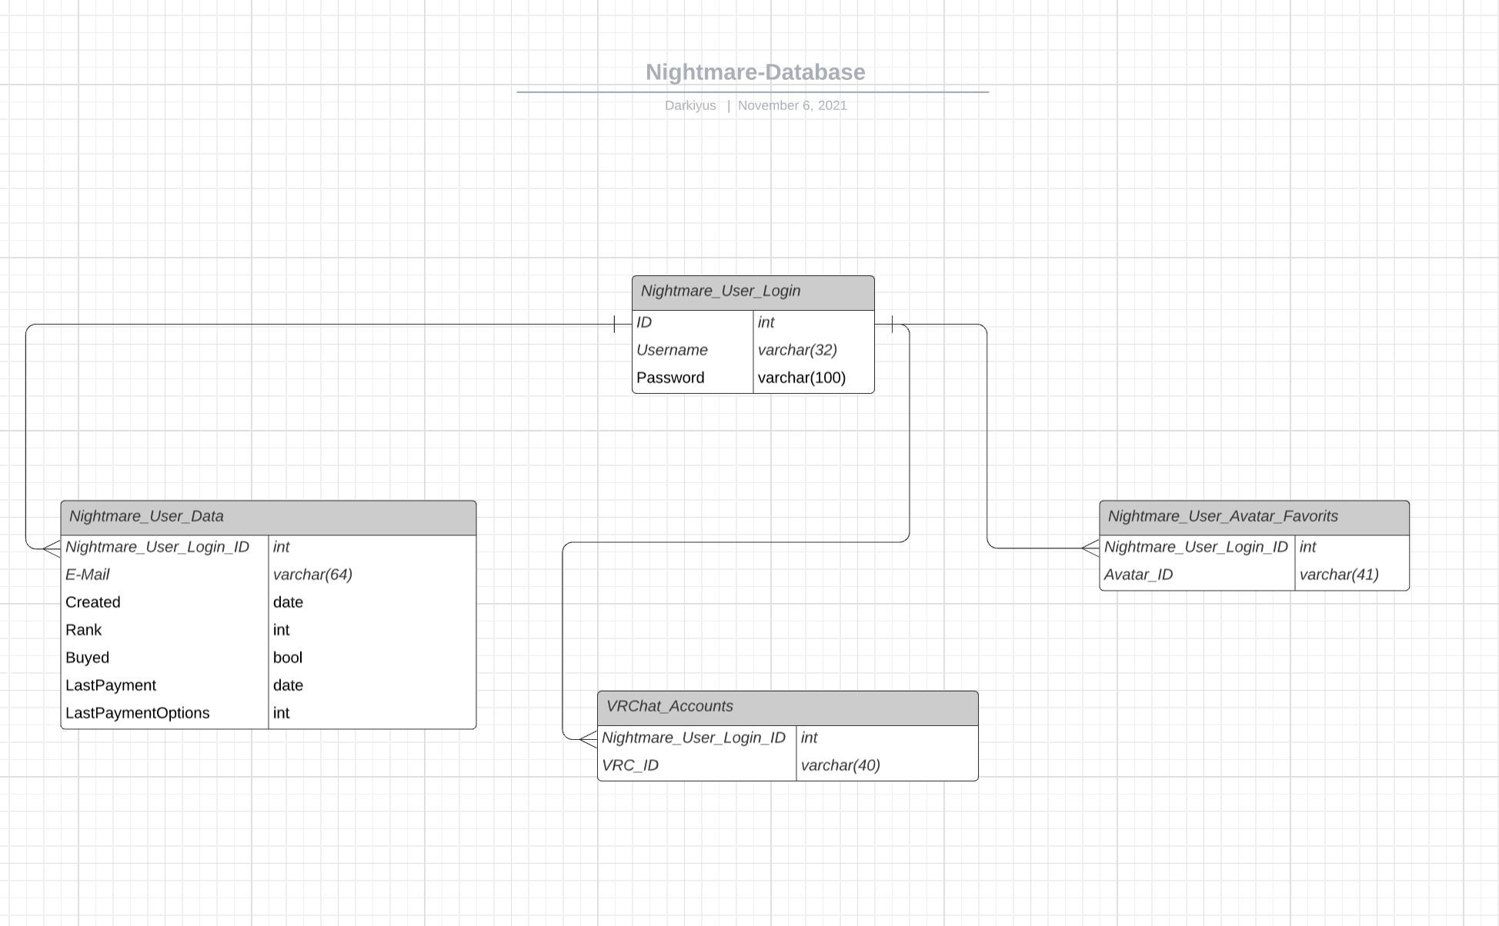Image resolution: width=1499 pixels, height=926 pixels.
Task: Select the Nightmare_User_Avatar_Favorits table header
Action: pos(1254,518)
